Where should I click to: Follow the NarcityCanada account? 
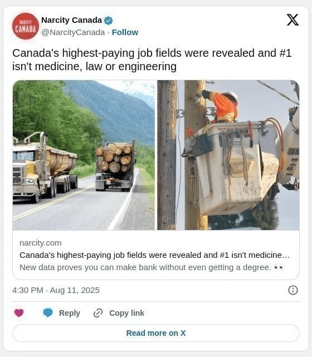click(x=125, y=32)
